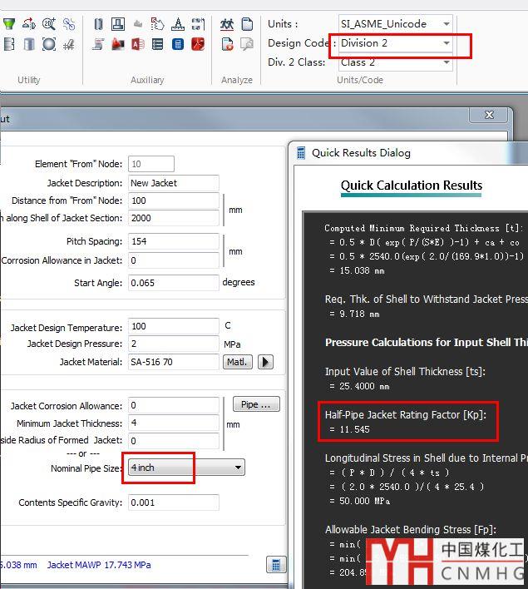The height and width of the screenshot is (589, 528).
Task: Click the Pitch Spacing field
Action: tap(174, 241)
